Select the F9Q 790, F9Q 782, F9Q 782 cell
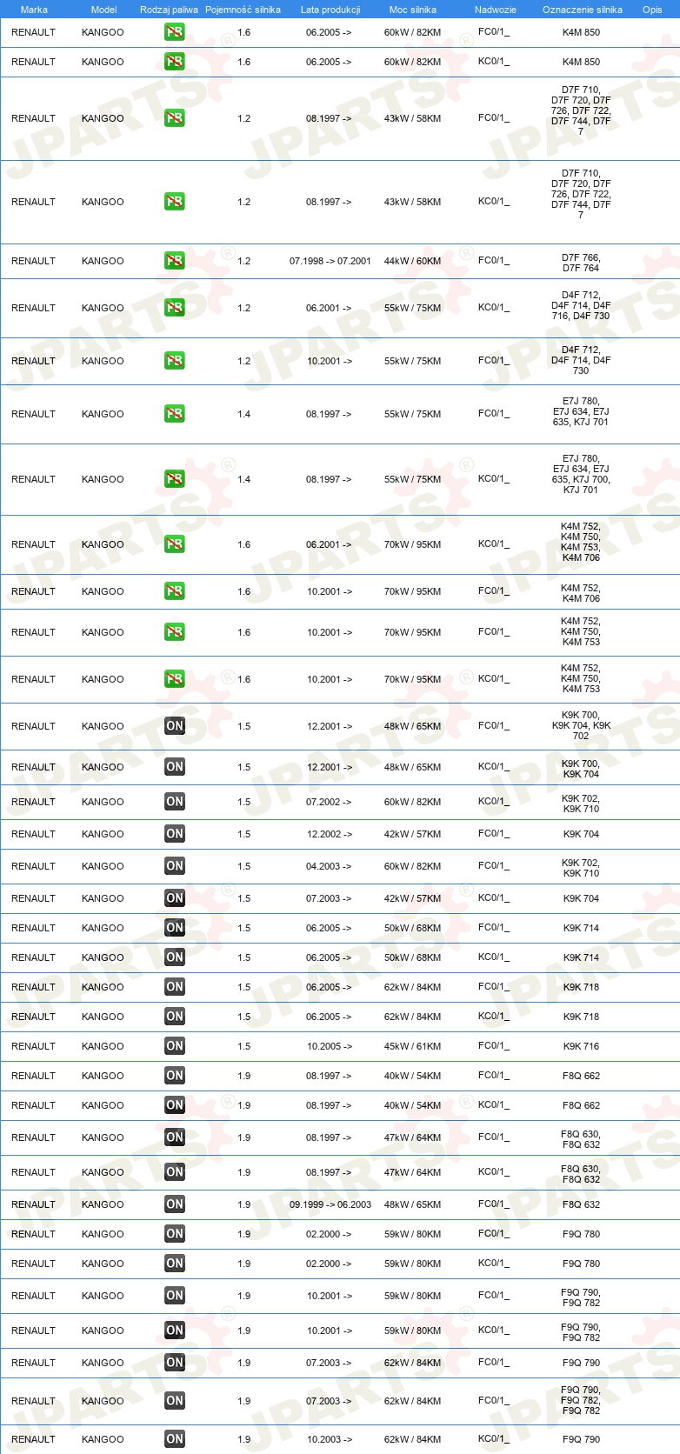 point(581,1400)
